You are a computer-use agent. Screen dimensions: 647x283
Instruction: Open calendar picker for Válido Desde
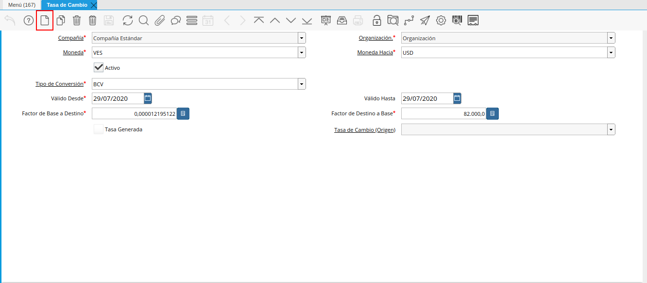148,98
